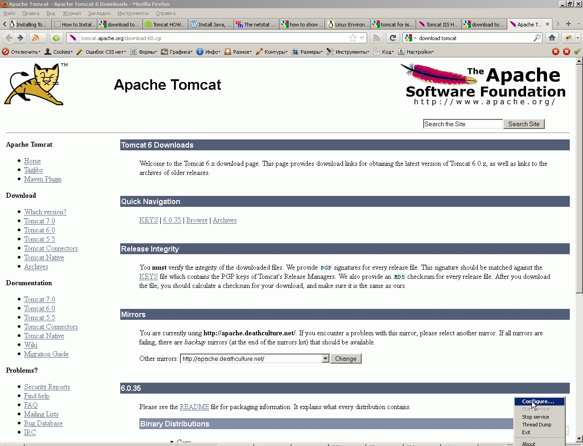Open the Размеры toolbar menu
583x446 pixels.
307,52
